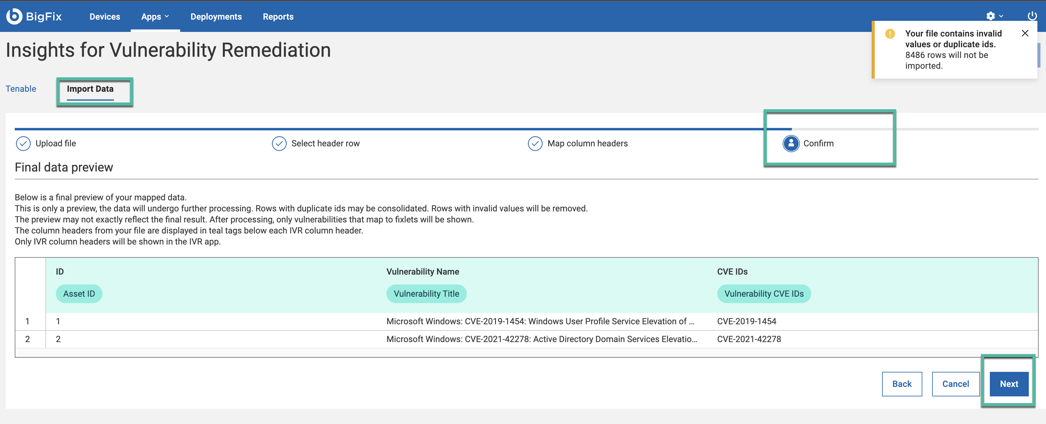This screenshot has width=1046, height=424.
Task: Click the Map column headers checkmark icon
Action: (535, 144)
